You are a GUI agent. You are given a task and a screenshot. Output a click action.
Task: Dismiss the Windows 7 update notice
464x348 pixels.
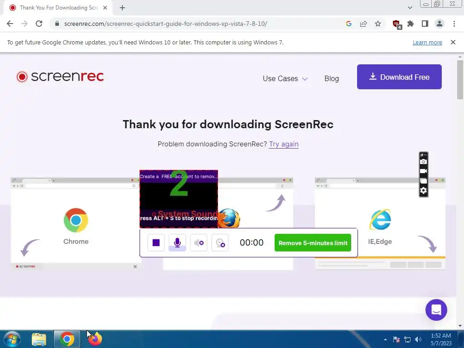point(453,42)
